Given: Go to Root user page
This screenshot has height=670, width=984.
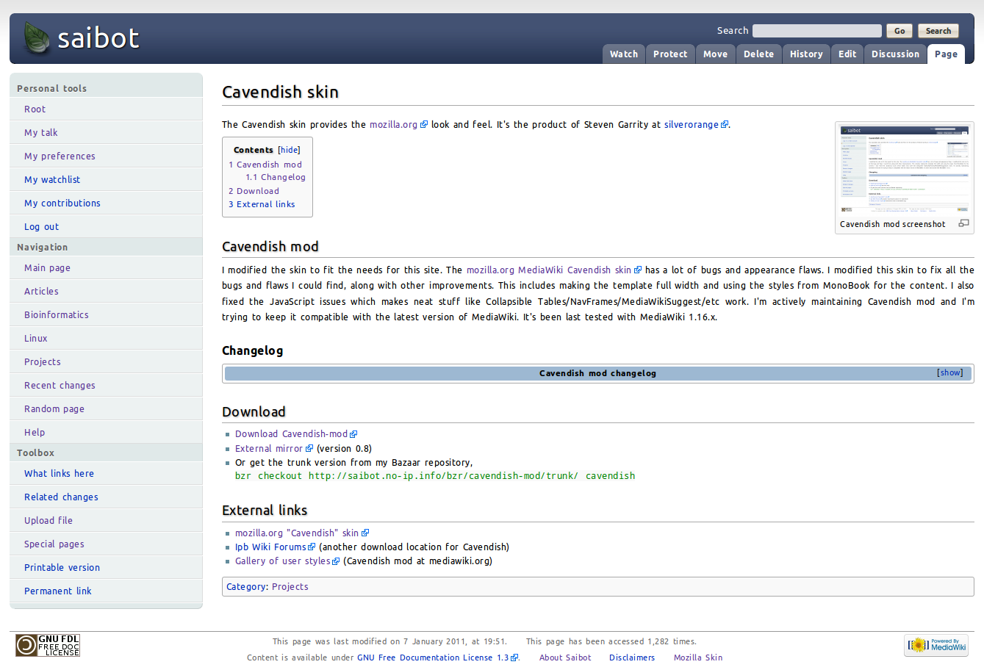Looking at the screenshot, I should click(x=35, y=109).
